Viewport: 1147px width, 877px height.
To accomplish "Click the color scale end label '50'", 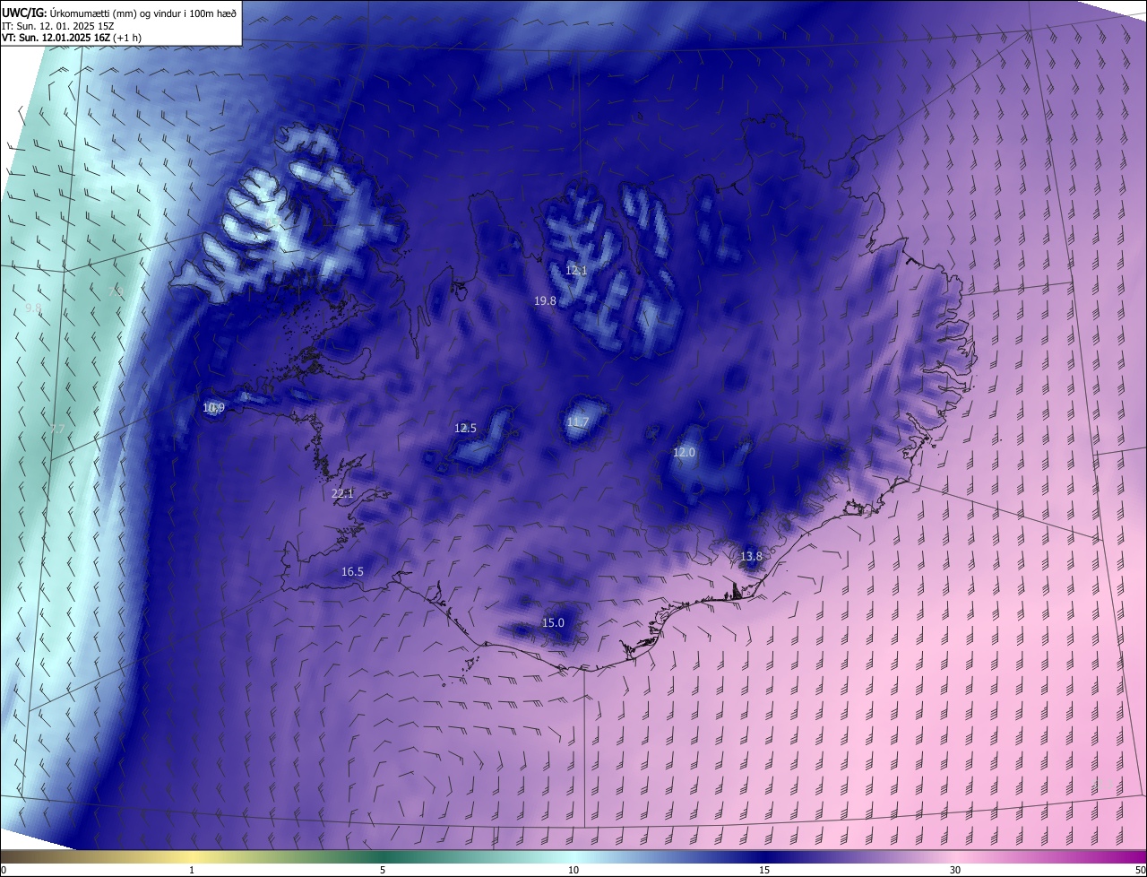I will pyautogui.click(x=1140, y=871).
